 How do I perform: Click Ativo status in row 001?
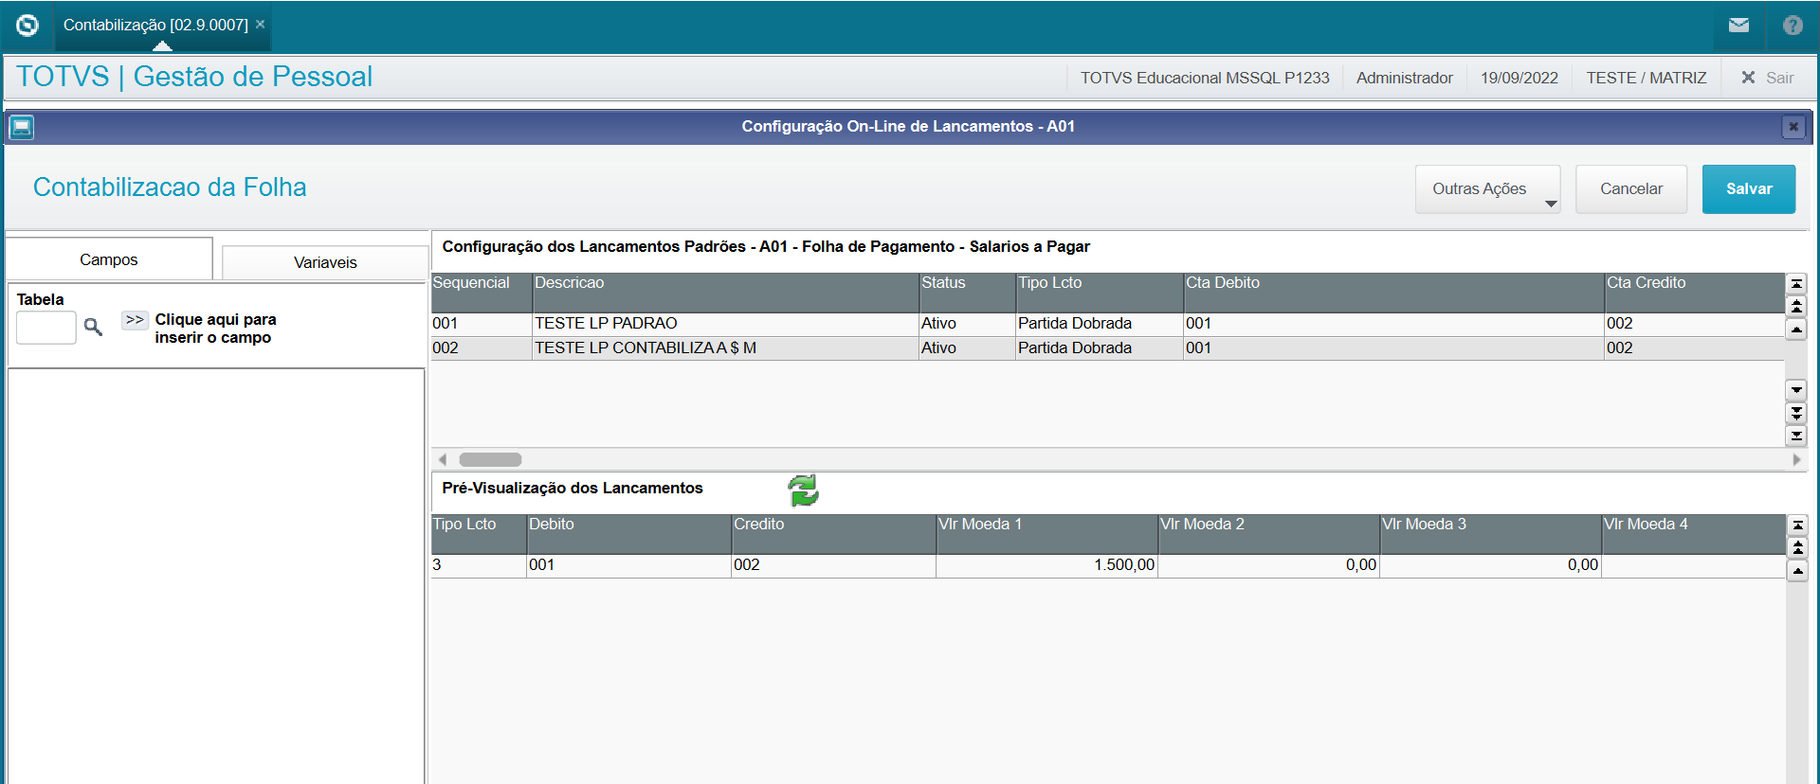point(967,324)
